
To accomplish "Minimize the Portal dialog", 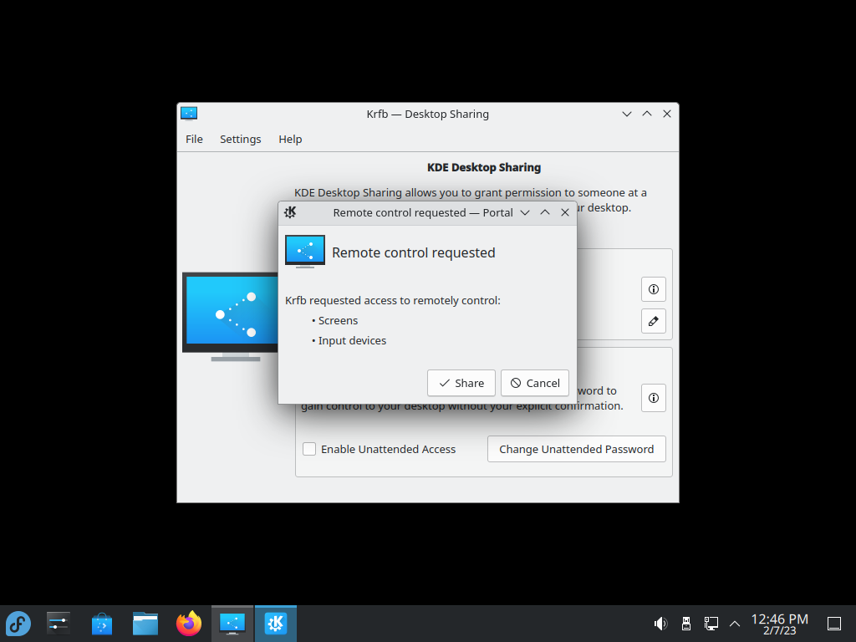I will tap(525, 212).
